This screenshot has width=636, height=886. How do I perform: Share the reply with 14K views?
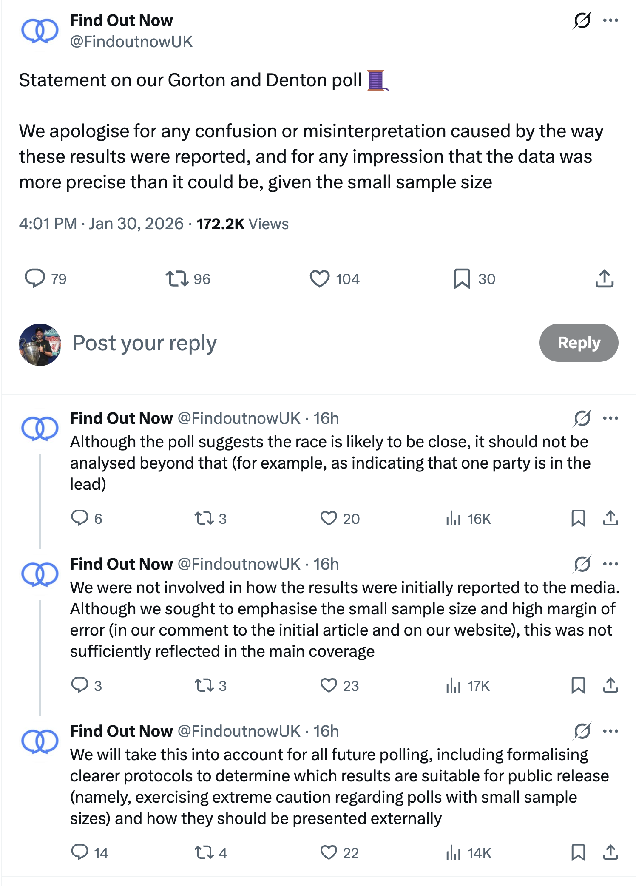coord(610,852)
